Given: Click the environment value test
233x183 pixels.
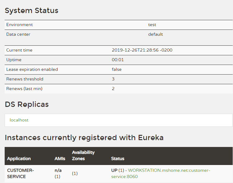Looking at the screenshot, I should click(152, 25).
